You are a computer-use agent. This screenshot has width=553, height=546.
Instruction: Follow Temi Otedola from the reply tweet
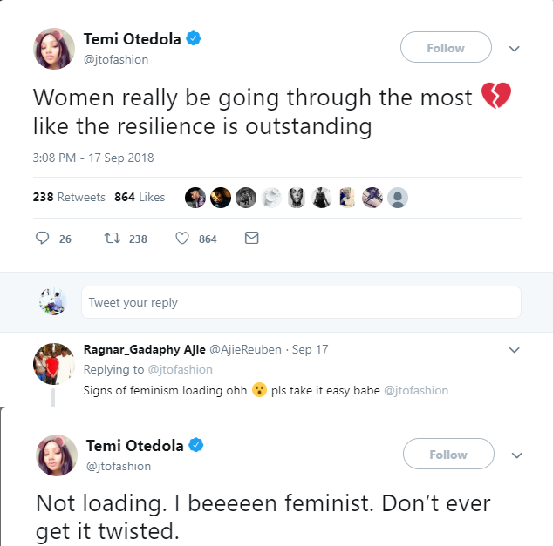[x=447, y=455]
